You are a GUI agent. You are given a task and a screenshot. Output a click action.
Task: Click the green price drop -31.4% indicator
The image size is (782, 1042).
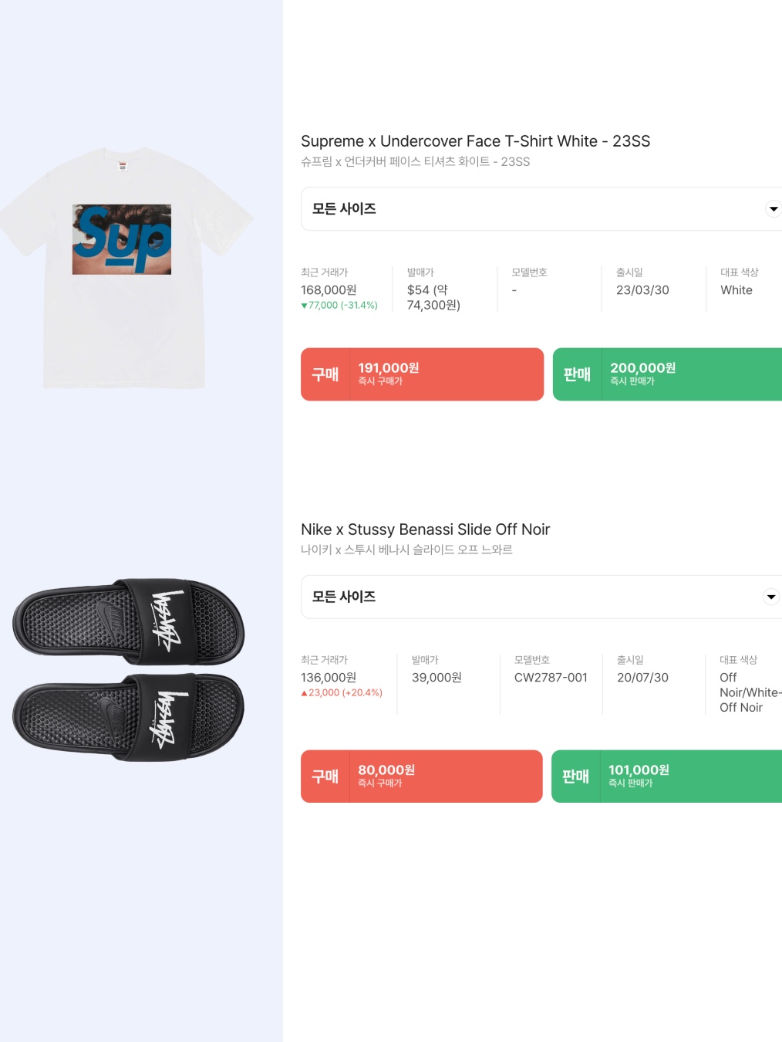click(339, 306)
